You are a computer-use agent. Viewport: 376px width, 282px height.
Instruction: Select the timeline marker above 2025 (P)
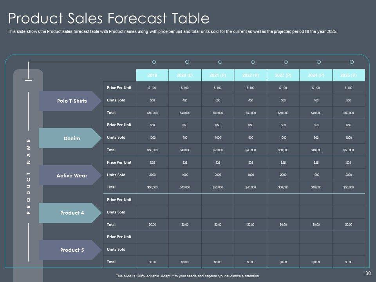352,62
